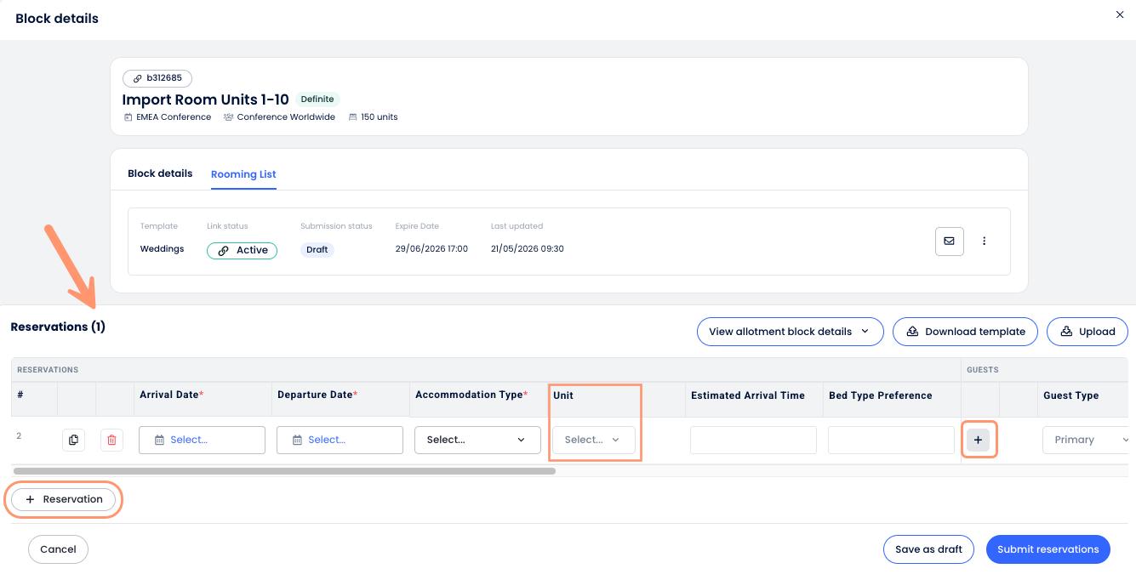Click Submit reservations button

coord(1048,549)
